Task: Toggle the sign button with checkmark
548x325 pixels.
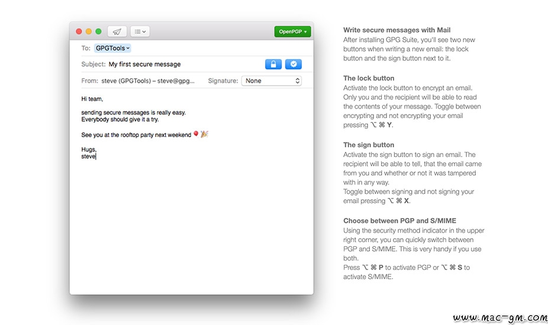Action: pos(294,64)
